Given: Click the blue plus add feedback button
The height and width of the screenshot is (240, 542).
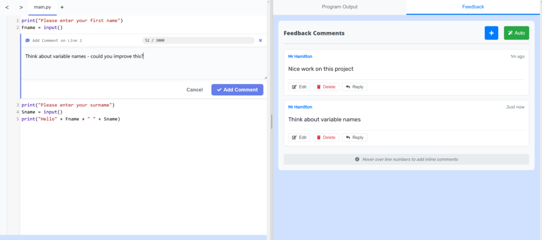Looking at the screenshot, I should coord(491,33).
